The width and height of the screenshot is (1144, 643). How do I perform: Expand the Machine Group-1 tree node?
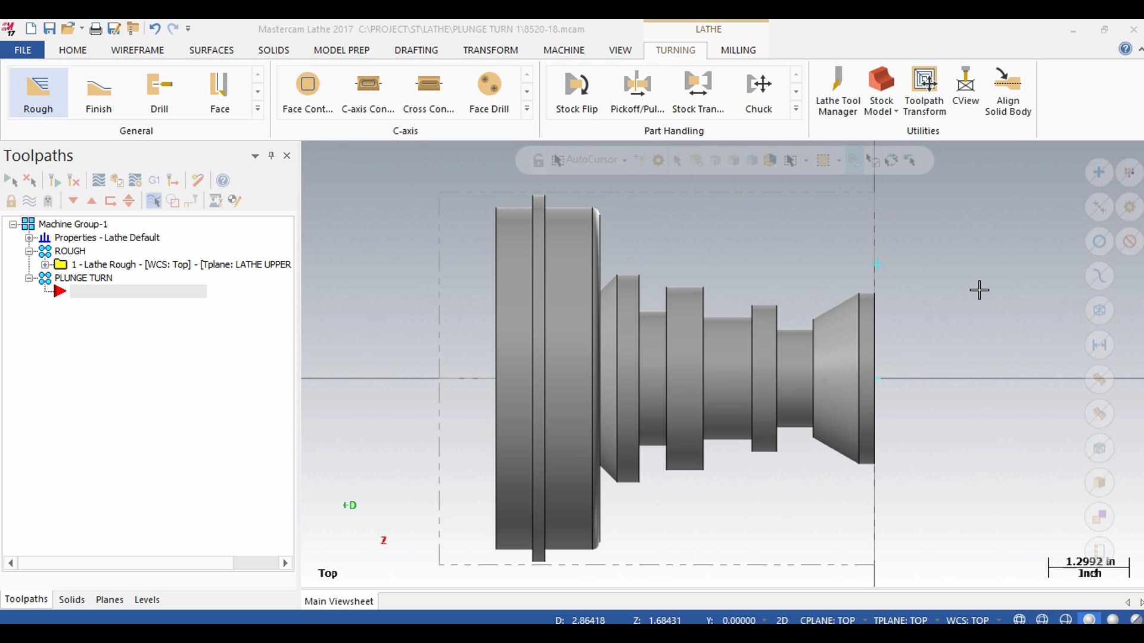point(12,224)
